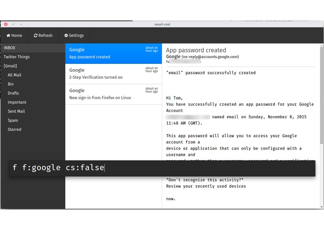Click the App password created heading

tap(196, 50)
